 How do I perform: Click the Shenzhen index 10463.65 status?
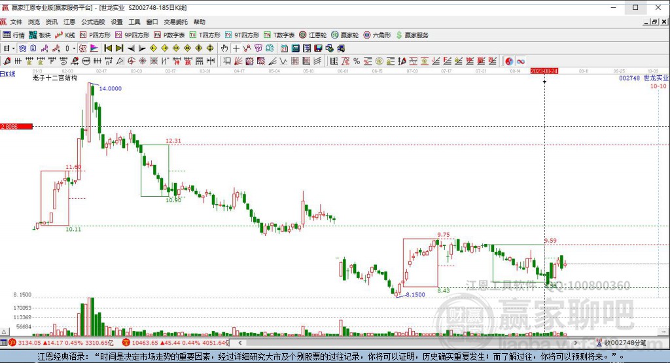coord(175,343)
